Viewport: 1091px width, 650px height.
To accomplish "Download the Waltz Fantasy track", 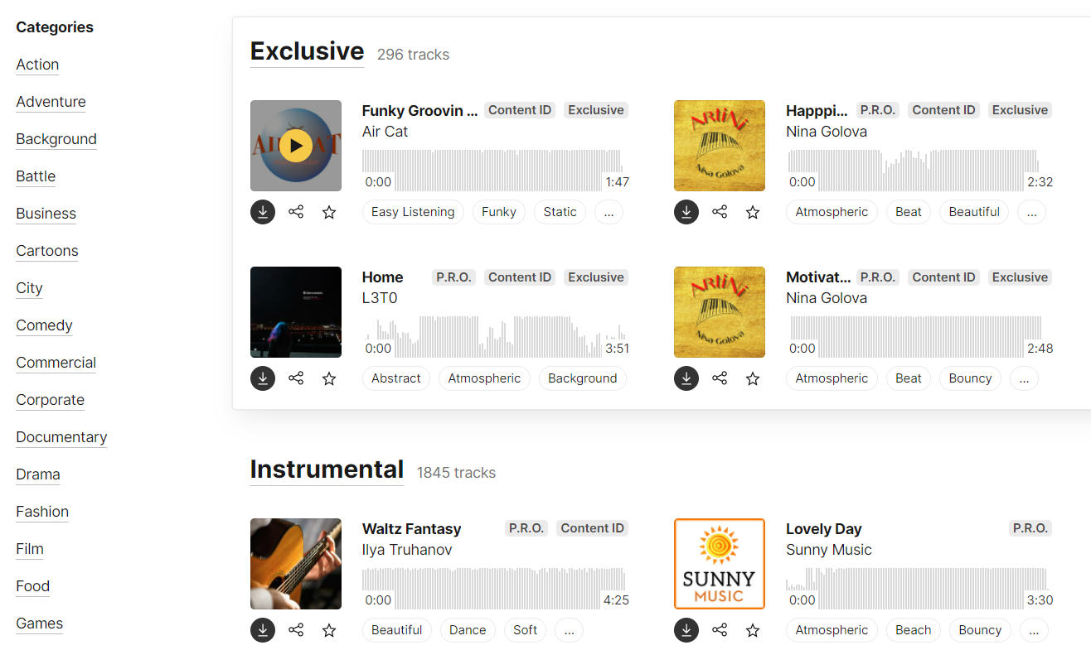I will pyautogui.click(x=263, y=630).
